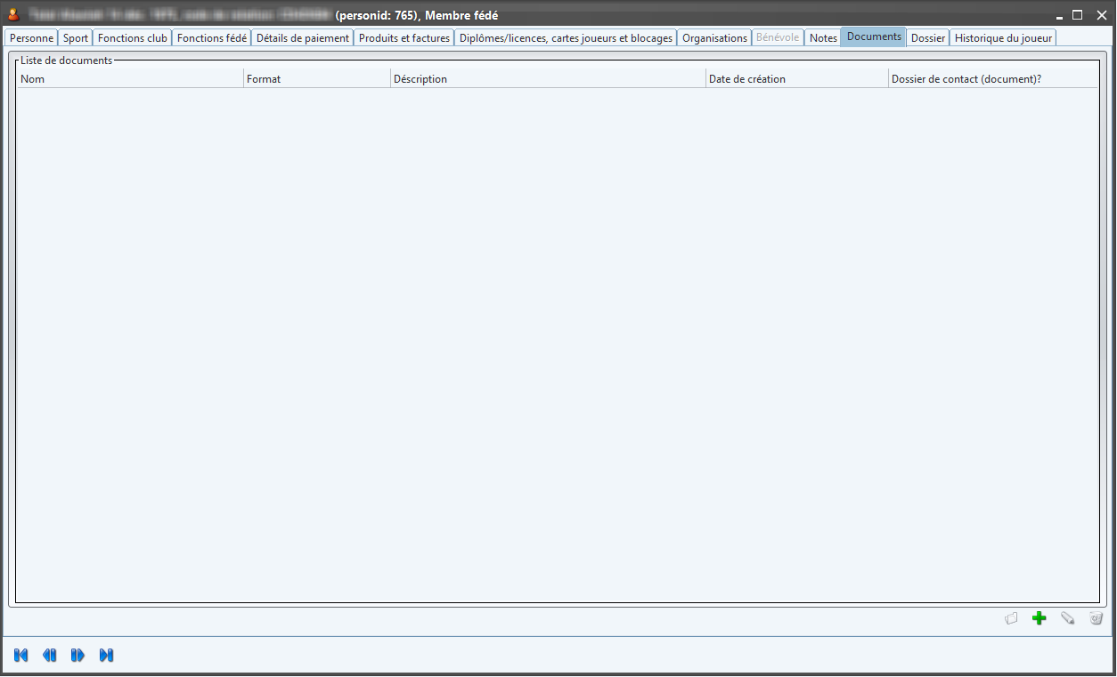Image resolution: width=1117 pixels, height=677 pixels.
Task: Jump to the last record
Action: (107, 656)
